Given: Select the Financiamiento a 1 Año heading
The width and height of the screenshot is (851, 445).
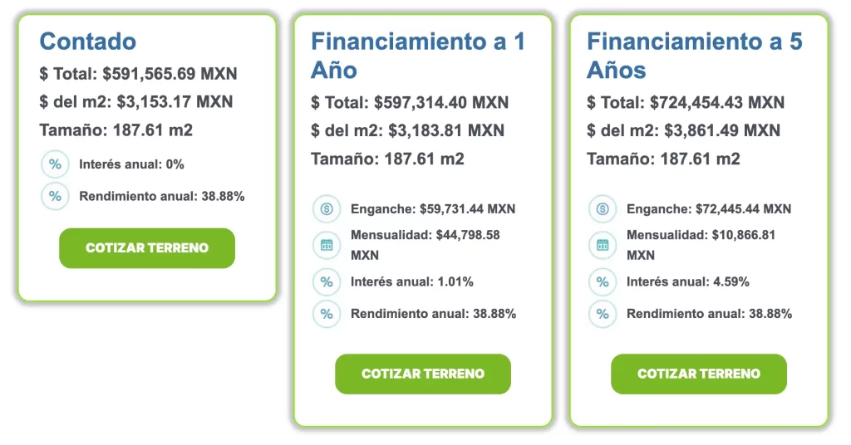Looking at the screenshot, I should [x=418, y=56].
